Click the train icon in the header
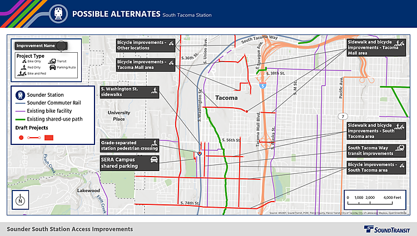Screen dimensions: 417x236 [x=58, y=14]
